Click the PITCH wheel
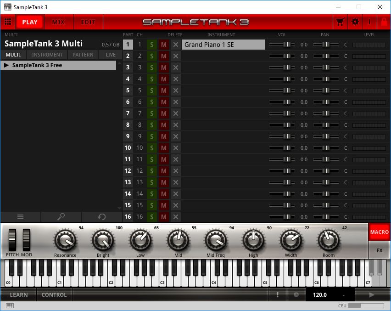Image resolution: width=391 pixels, height=311 pixels. (x=12, y=240)
